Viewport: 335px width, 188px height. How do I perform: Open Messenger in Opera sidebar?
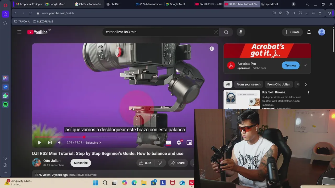tap(5, 87)
